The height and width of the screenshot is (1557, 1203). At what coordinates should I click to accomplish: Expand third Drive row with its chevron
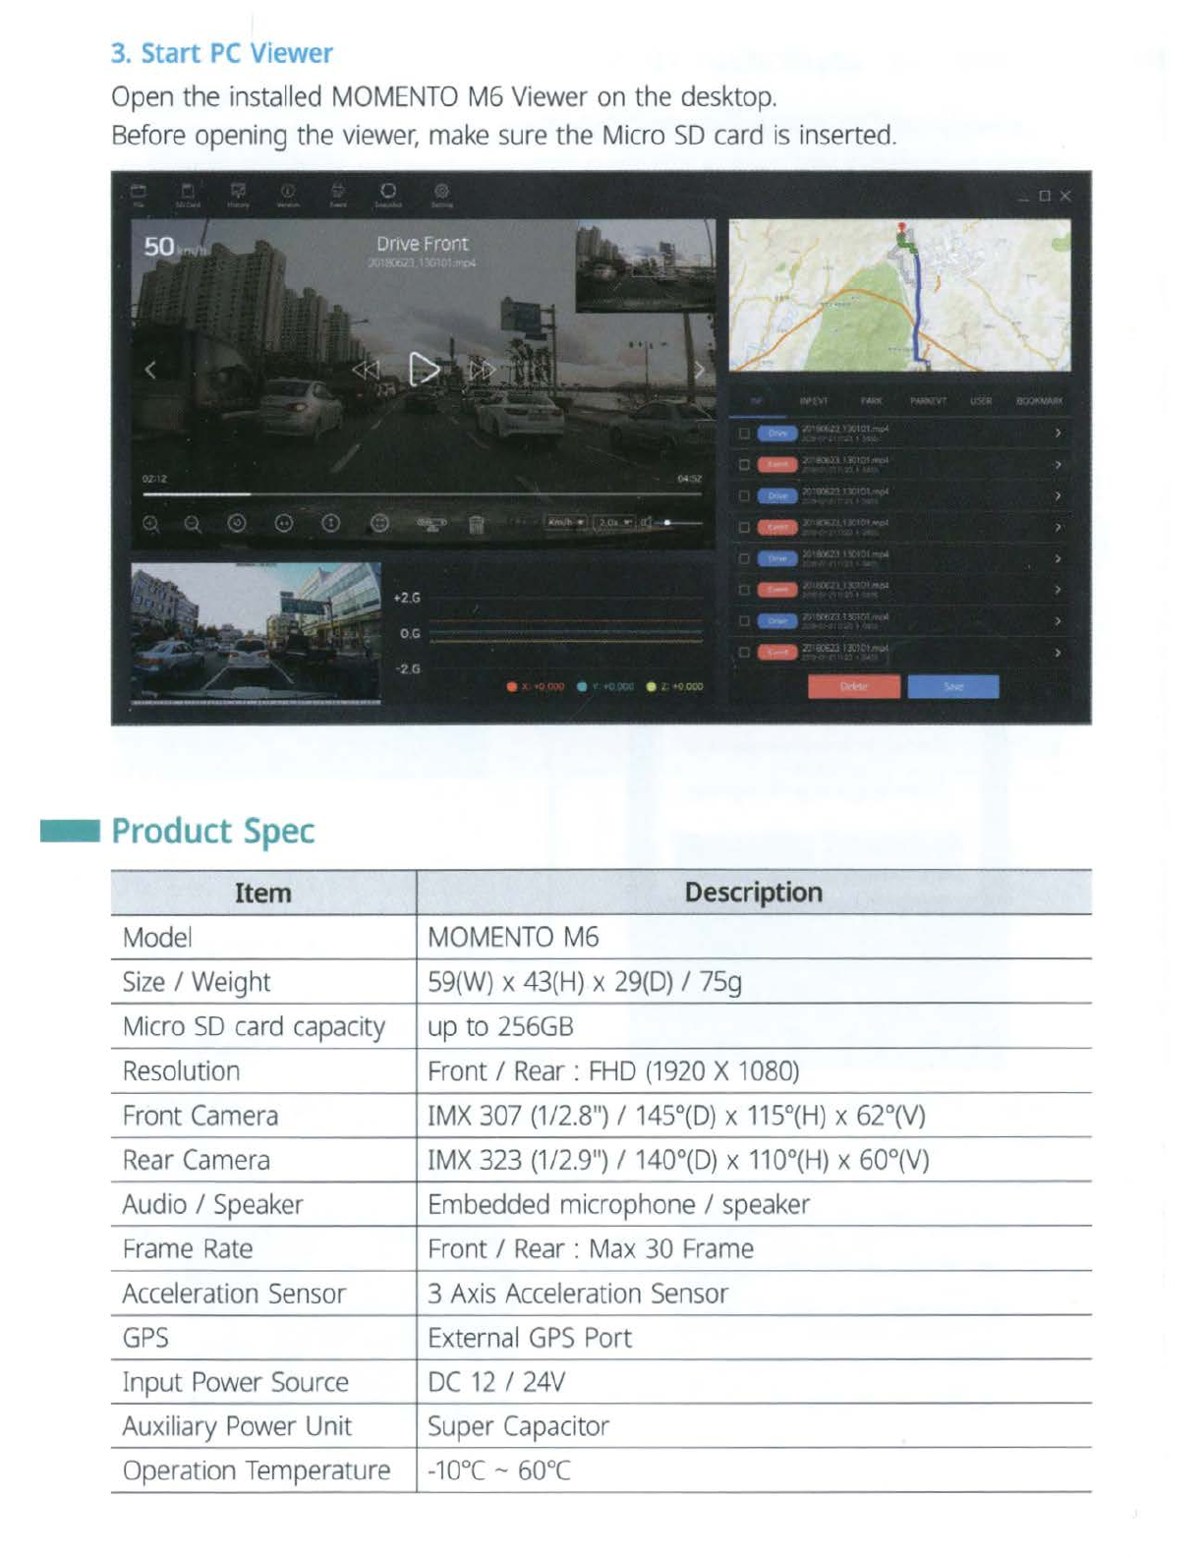(1058, 558)
